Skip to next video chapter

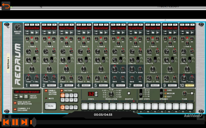click(24, 122)
